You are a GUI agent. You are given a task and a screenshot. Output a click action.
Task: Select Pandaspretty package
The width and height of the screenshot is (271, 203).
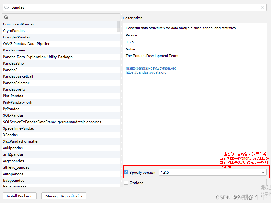coord(61,89)
